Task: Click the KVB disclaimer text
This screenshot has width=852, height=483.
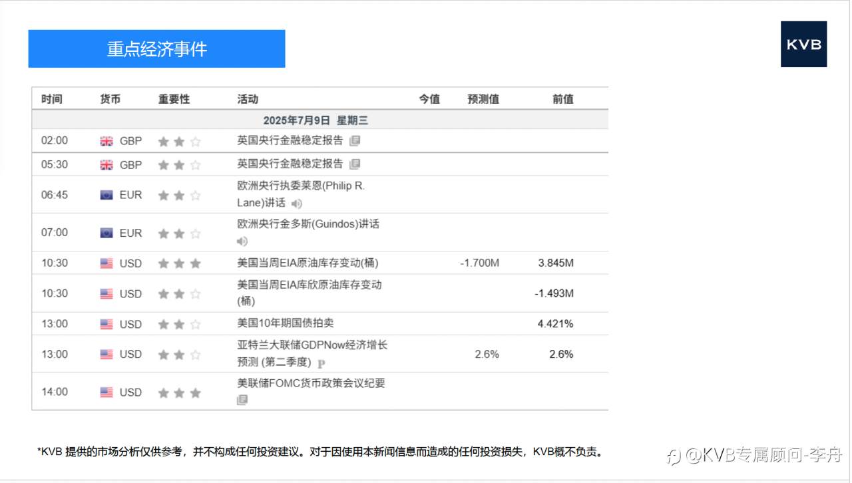Action: pos(321,452)
